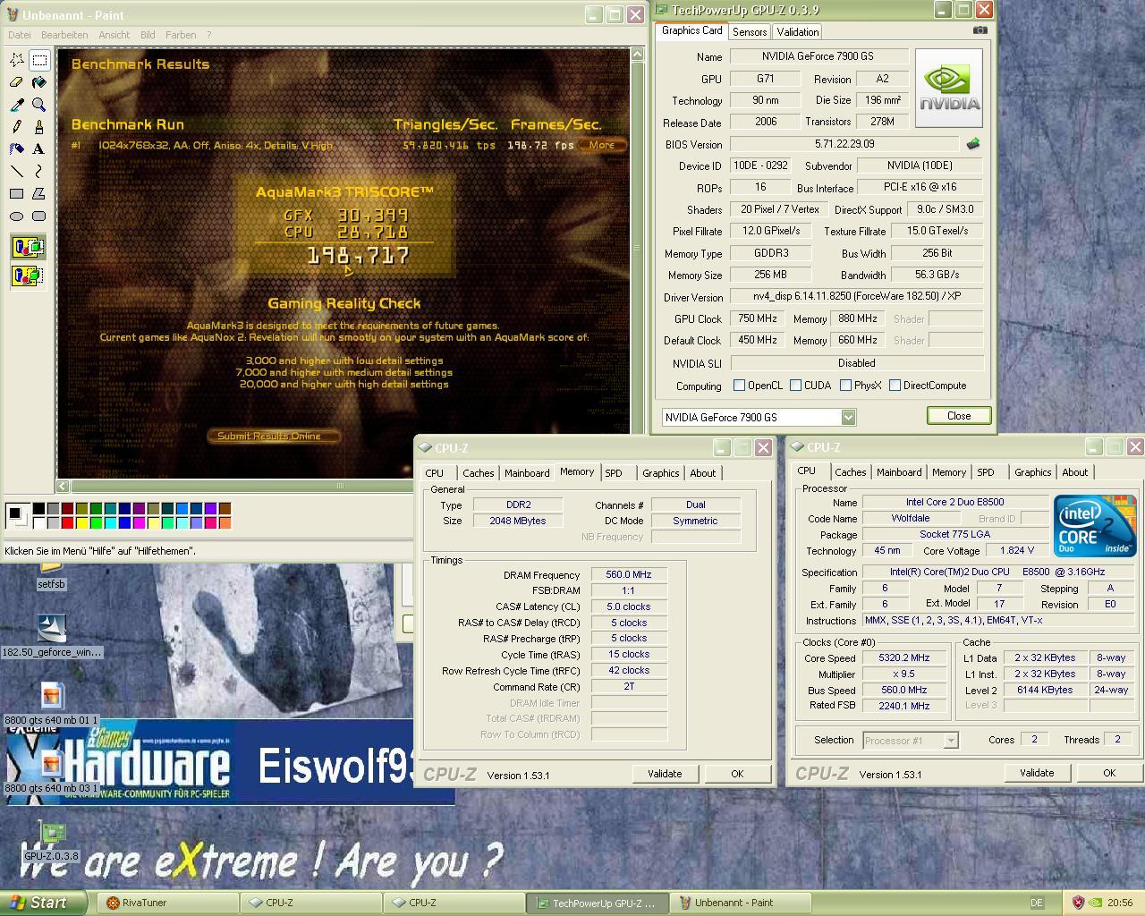This screenshot has height=916, width=1145.
Task: Click OK in the processor CPU-Z window
Action: tap(1109, 773)
